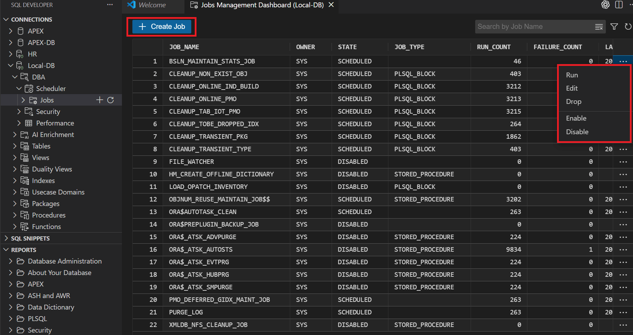Collapse the Scheduler node
The height and width of the screenshot is (335, 633).
click(x=19, y=89)
